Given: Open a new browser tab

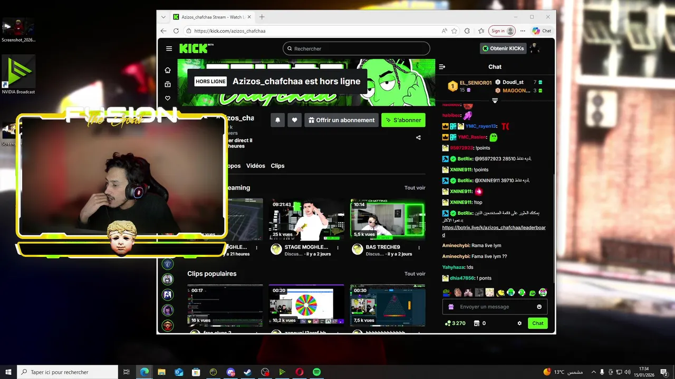Looking at the screenshot, I should pos(262,17).
